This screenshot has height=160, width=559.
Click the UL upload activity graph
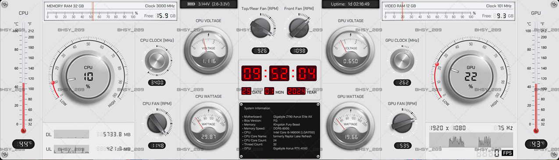[71, 149]
